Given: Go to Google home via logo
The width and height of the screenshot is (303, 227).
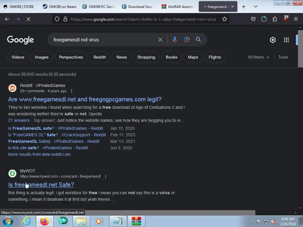Looking at the screenshot, I should pos(20,40).
